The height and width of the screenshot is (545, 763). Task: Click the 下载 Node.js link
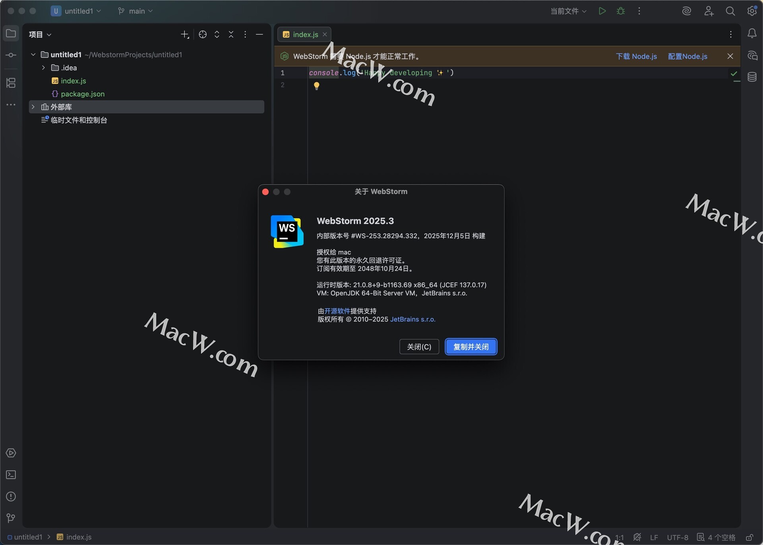click(636, 56)
